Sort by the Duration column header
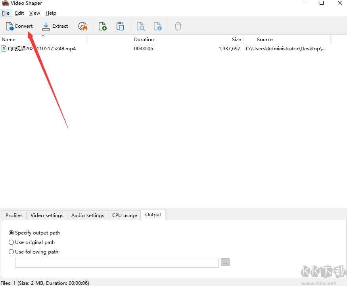 point(121,40)
